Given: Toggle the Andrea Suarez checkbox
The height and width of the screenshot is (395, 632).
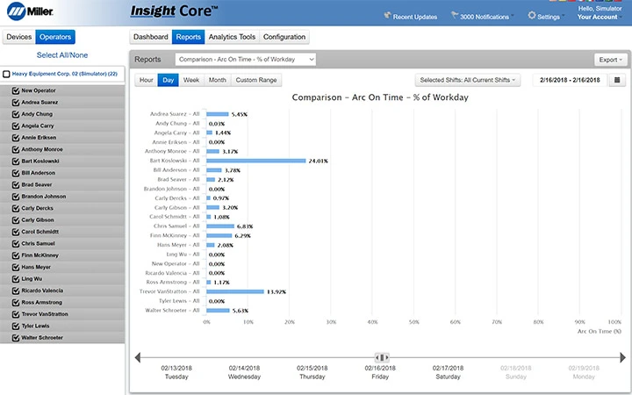Looking at the screenshot, I should pos(16,103).
